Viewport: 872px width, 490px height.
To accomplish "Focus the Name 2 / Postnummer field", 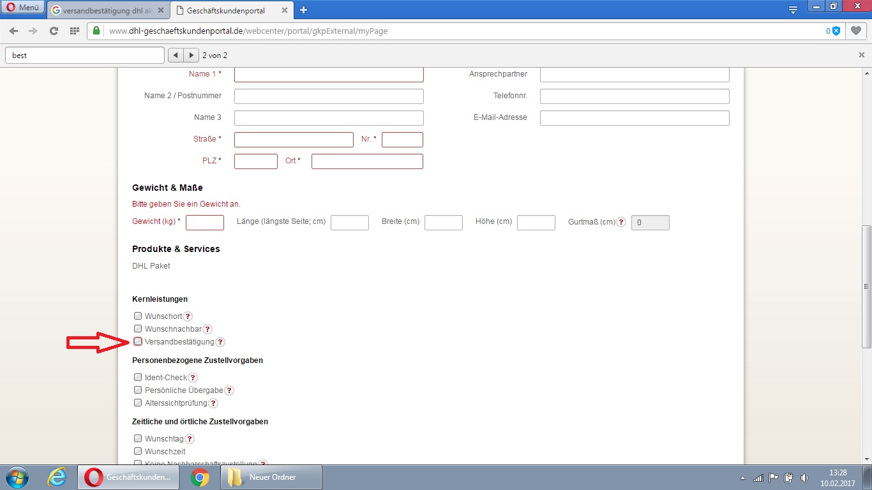I will point(329,96).
